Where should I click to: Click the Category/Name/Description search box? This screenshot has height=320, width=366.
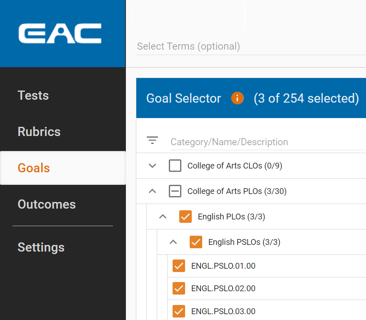click(229, 142)
